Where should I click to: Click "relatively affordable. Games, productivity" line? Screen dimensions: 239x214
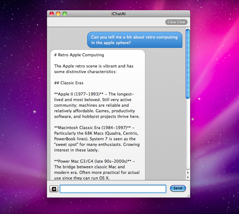(x=95, y=111)
